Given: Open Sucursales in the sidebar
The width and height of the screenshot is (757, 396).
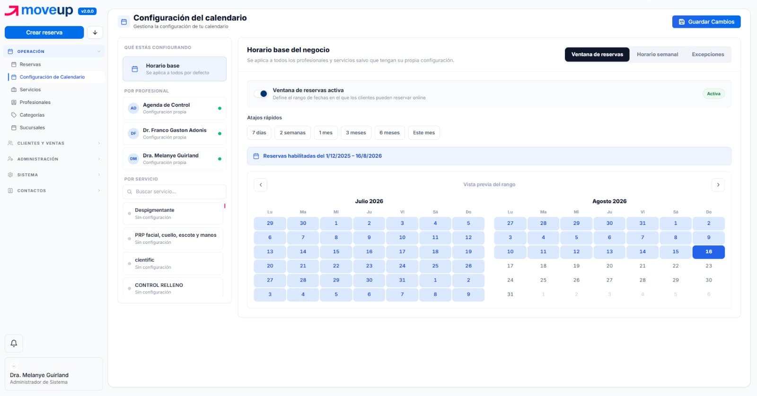Looking at the screenshot, I should pos(32,128).
